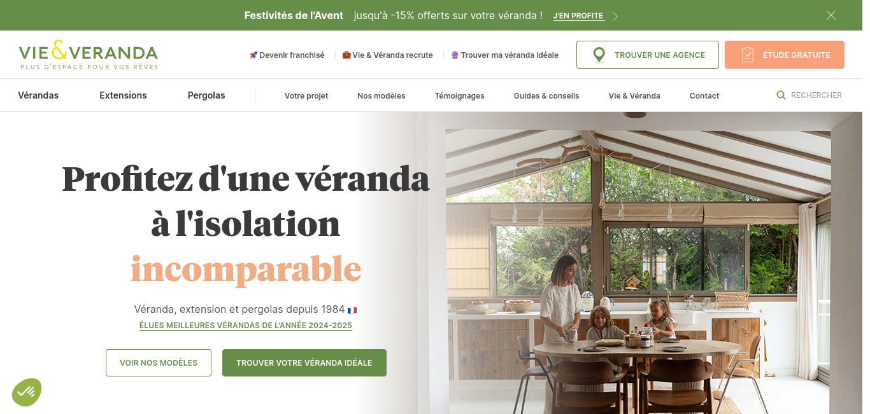This screenshot has height=414, width=870.
Task: Click the location pin icon in Trouver une agence
Action: (x=599, y=55)
